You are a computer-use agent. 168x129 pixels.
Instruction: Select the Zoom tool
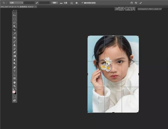(14, 86)
